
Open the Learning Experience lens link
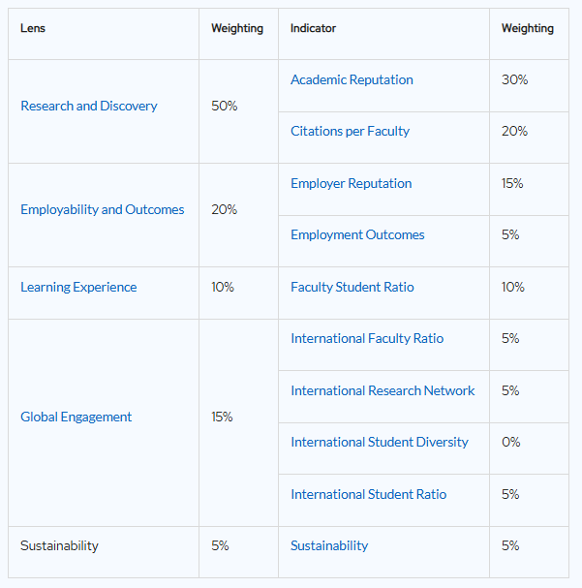tap(78, 287)
